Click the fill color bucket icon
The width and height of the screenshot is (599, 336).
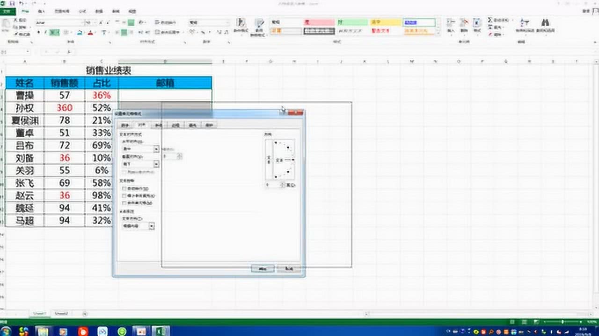coord(80,33)
